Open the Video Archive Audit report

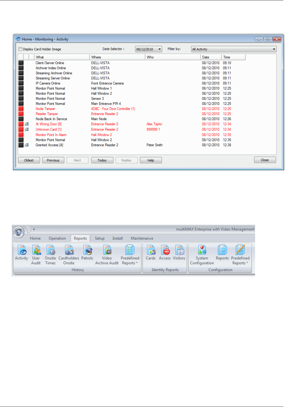click(107, 255)
